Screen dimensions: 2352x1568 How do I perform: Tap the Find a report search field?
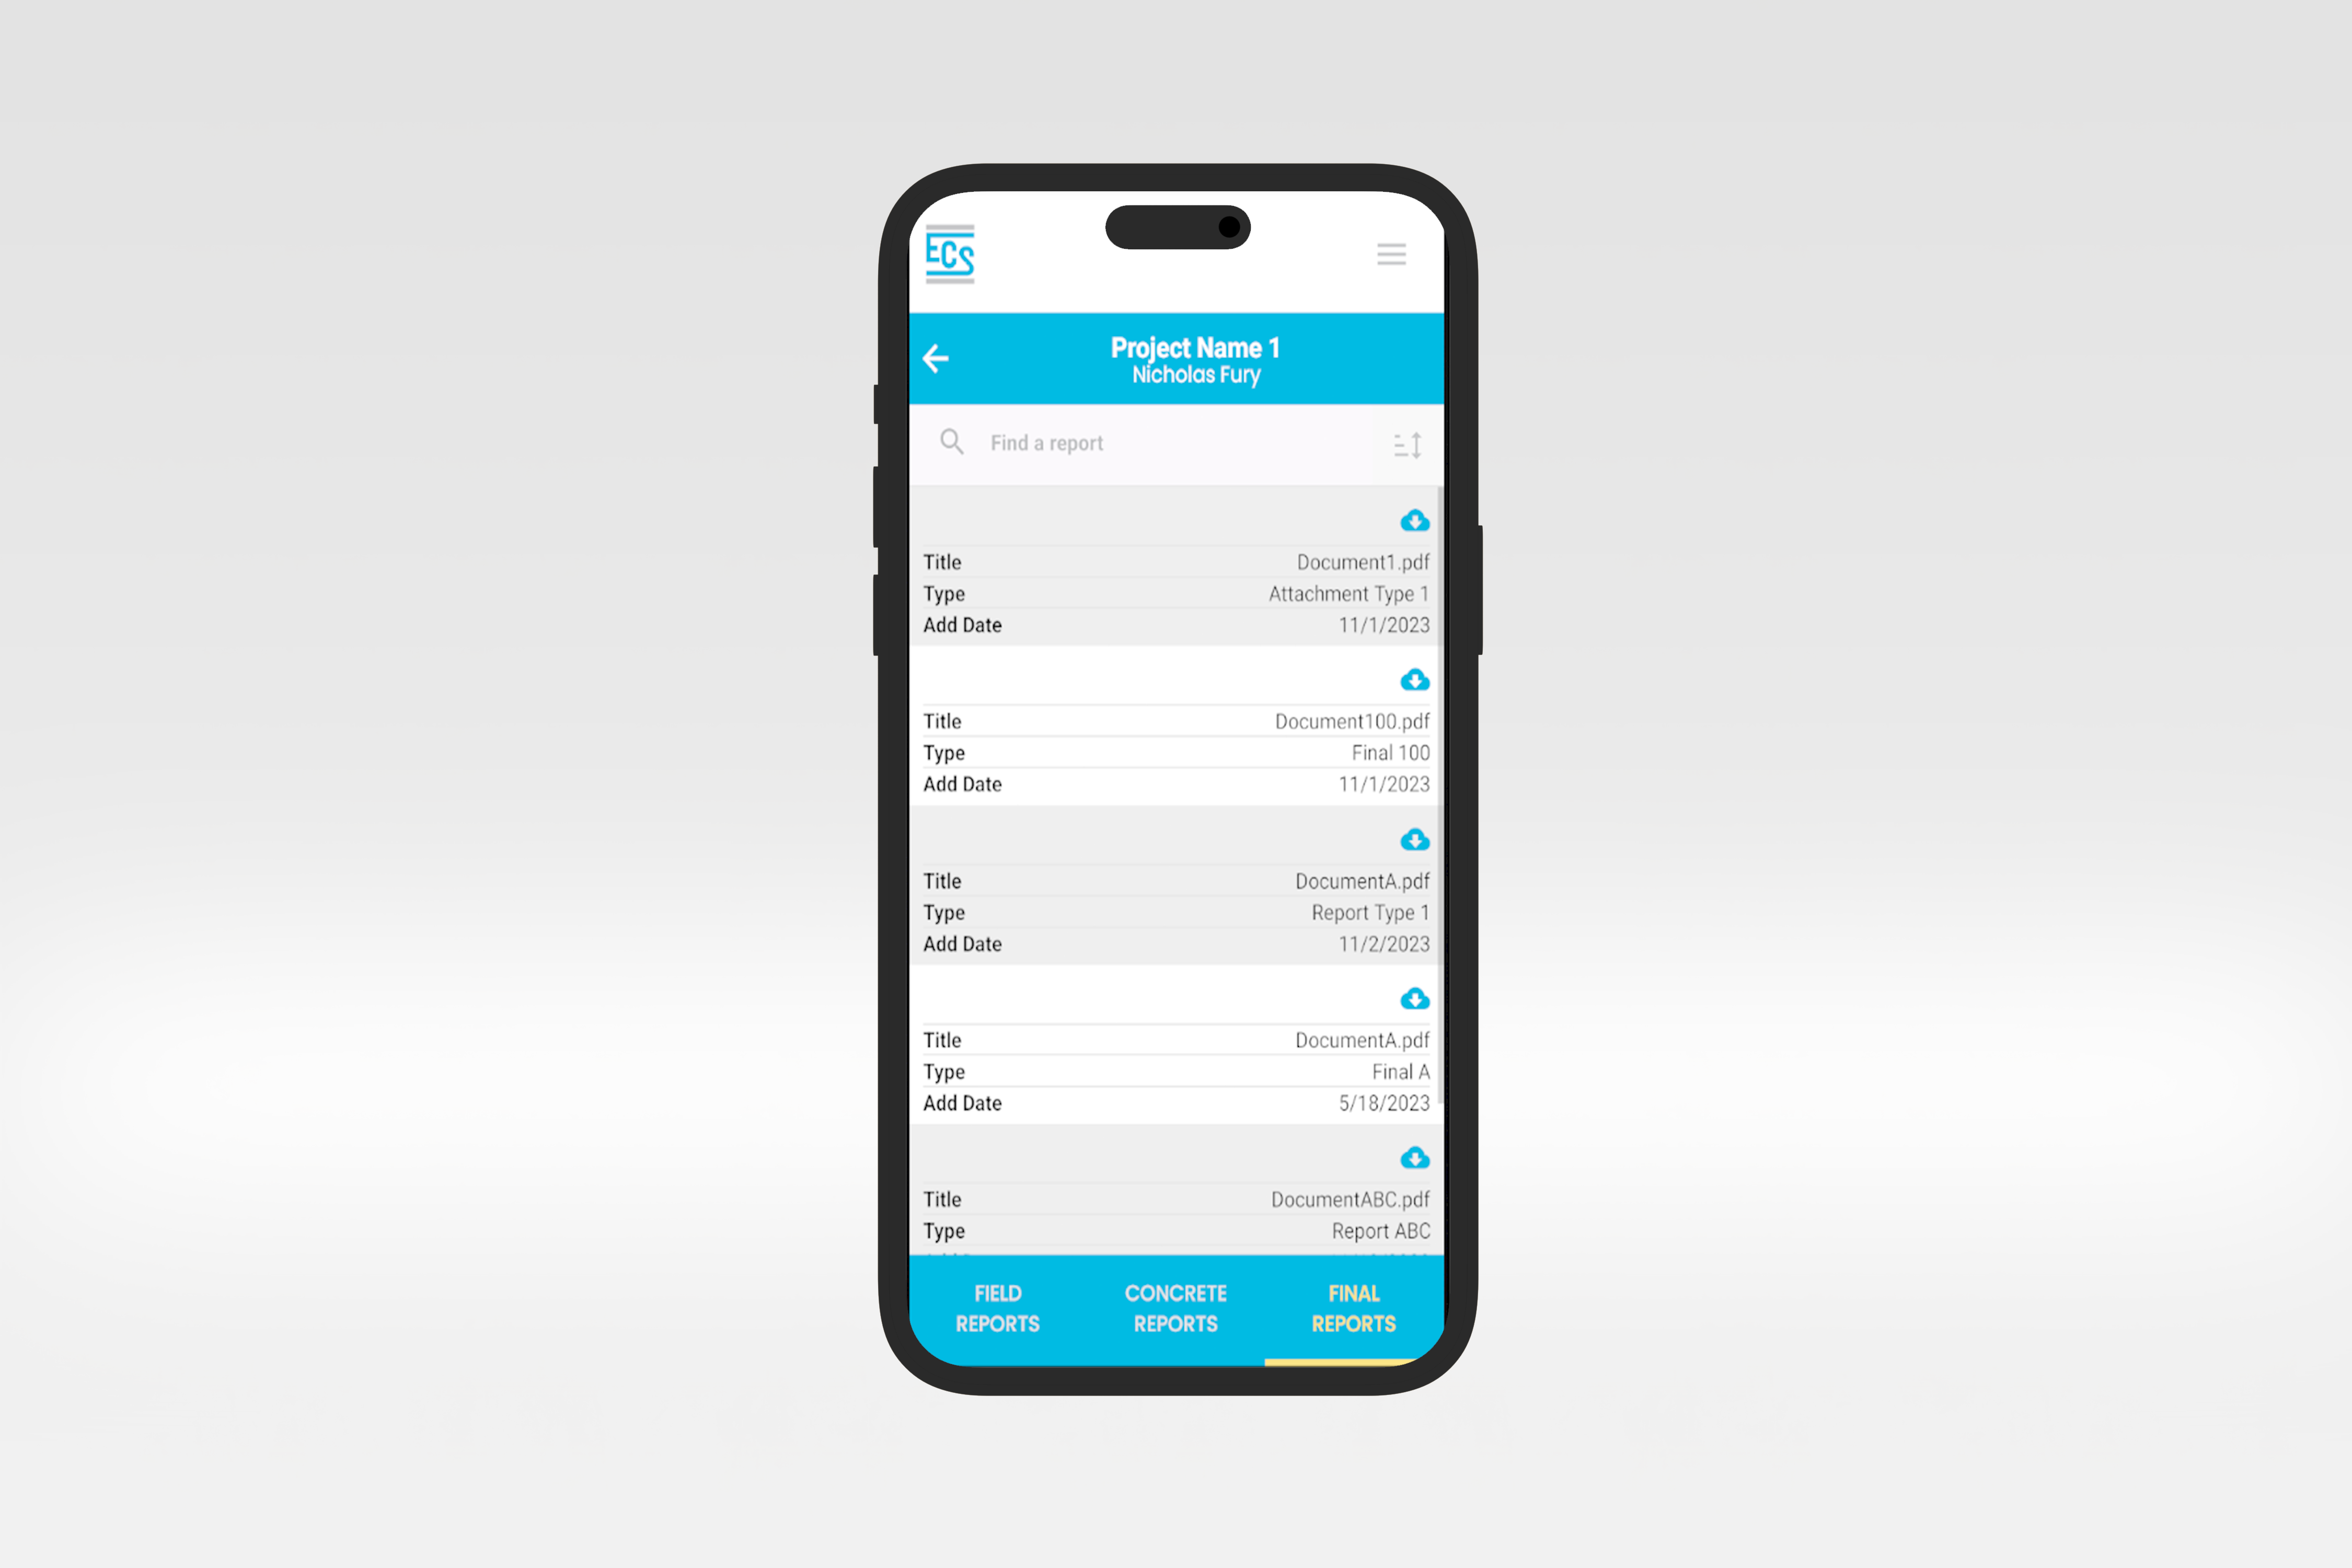tap(1176, 441)
